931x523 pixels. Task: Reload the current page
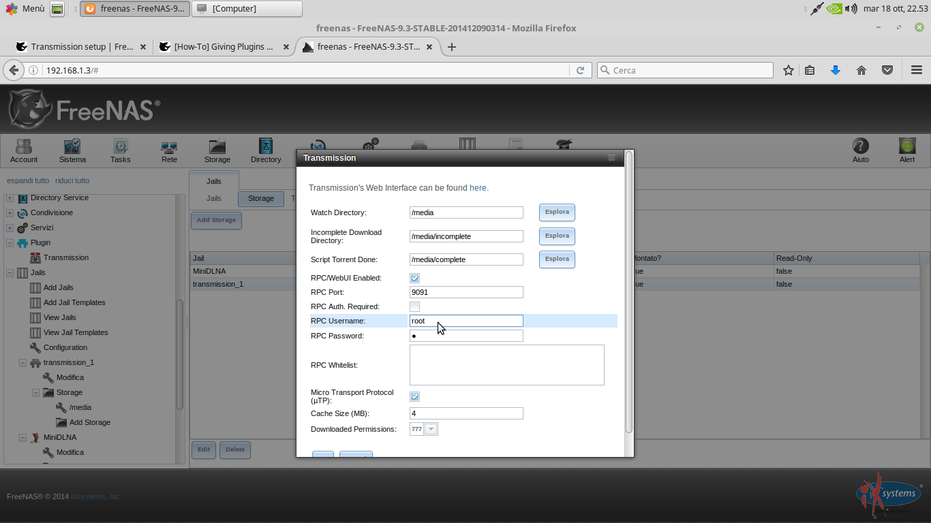pyautogui.click(x=580, y=70)
